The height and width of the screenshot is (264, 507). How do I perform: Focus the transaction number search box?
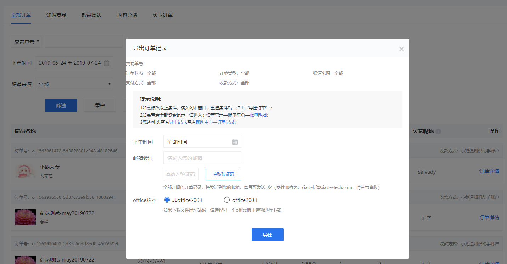click(84, 41)
